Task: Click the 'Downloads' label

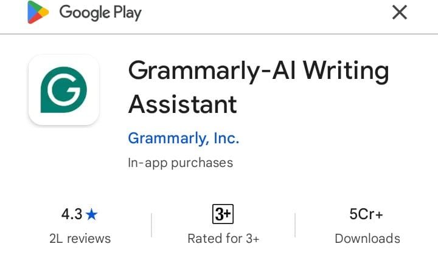Action: click(367, 239)
